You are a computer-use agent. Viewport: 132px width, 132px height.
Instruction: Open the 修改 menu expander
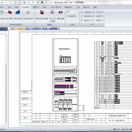point(45,7)
